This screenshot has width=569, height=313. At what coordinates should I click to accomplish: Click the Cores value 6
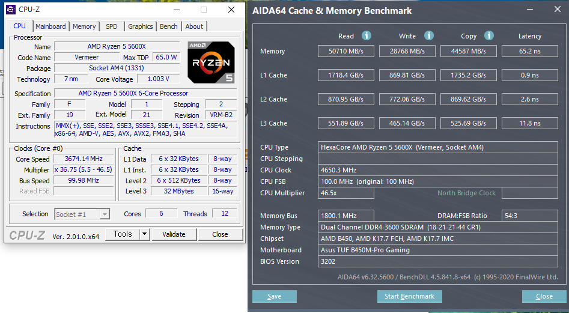pyautogui.click(x=162, y=214)
